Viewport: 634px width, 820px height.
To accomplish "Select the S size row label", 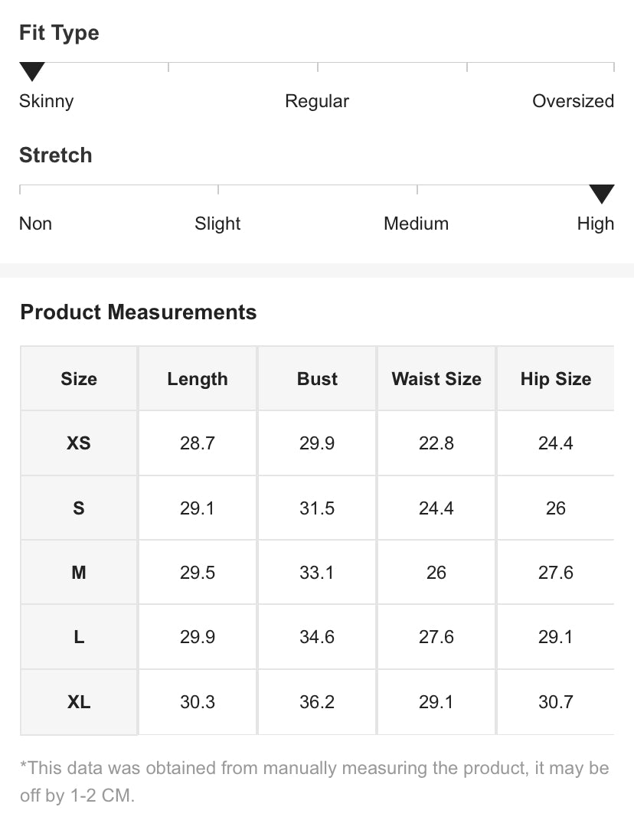I will 79,508.
